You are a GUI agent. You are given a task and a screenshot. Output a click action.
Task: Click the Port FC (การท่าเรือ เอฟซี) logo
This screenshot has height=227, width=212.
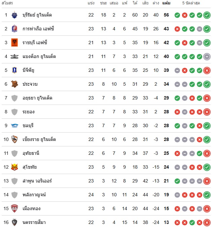coord(14,29)
